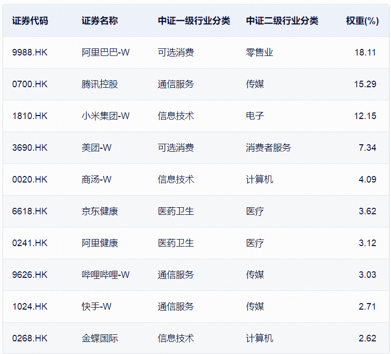Image resolution: width=391 pixels, height=354 pixels.
Task: Click the 权重(%) column header
Action: tap(362, 21)
